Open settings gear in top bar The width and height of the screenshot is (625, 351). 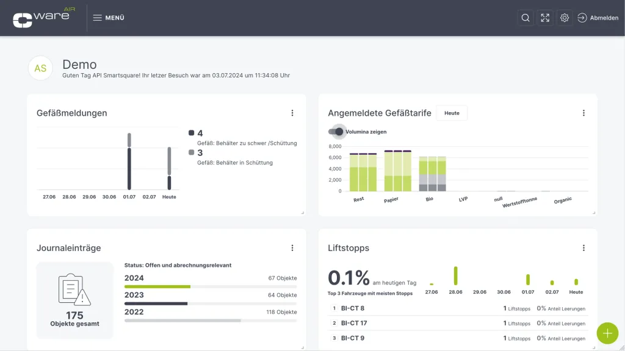point(565,18)
